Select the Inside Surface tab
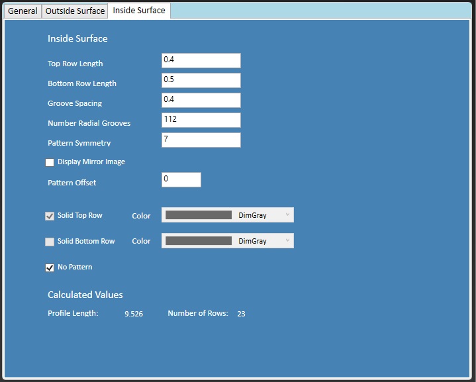Screen dimensions: 476x382 click(139, 11)
